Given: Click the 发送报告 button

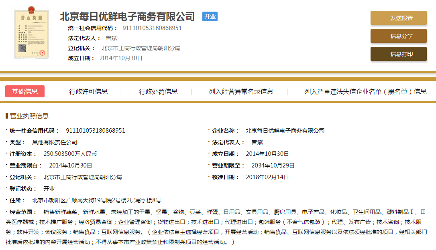Looking at the screenshot, I should point(398,18).
